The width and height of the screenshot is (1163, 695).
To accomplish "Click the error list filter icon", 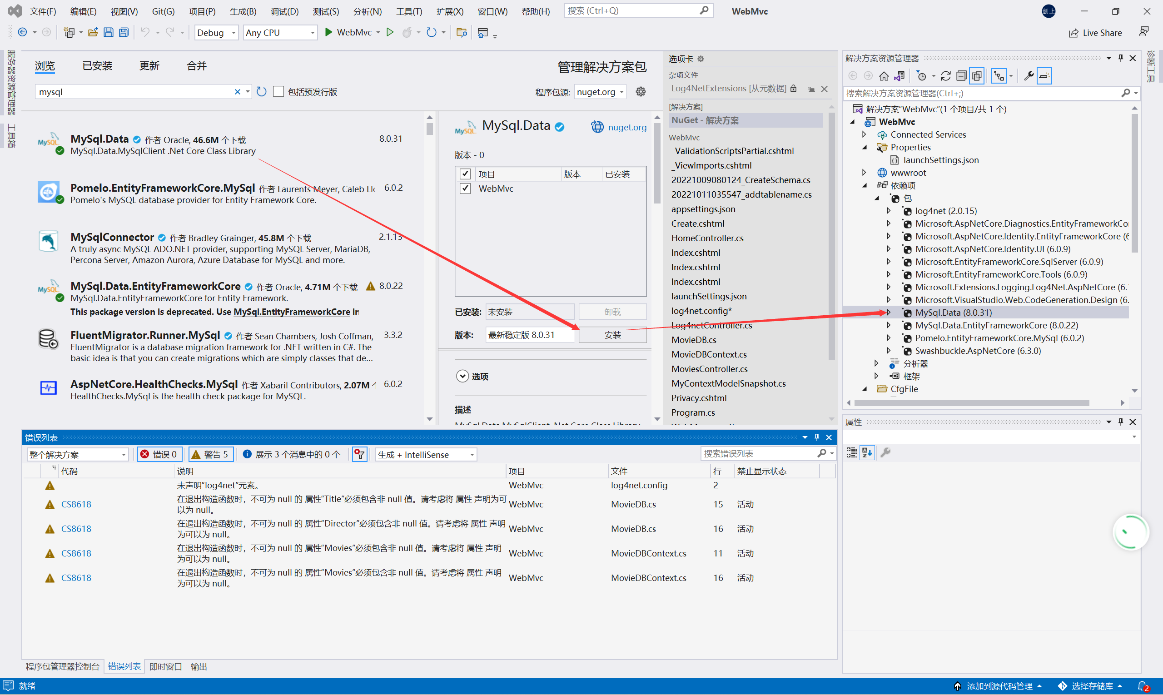I will tap(359, 454).
